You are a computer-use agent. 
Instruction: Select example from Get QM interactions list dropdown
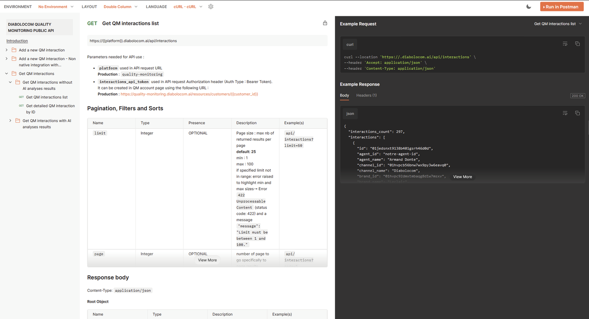(x=558, y=24)
